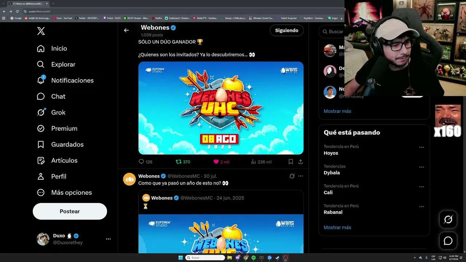Open the Hoyos trend
The height and width of the screenshot is (262, 466).
point(331,153)
